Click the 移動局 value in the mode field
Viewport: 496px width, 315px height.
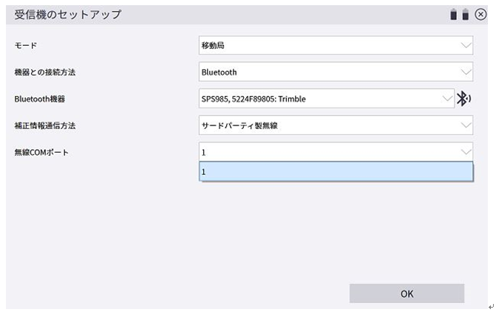213,45
